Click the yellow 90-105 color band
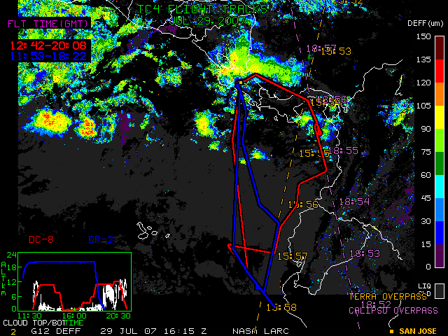Screen dimensions: 448x336 tap(439, 116)
